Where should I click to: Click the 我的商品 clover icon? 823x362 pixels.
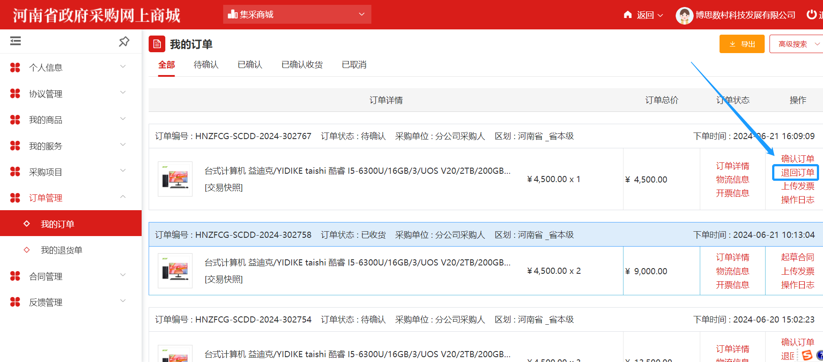point(15,120)
